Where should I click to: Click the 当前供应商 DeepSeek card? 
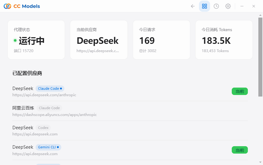pos(99,40)
